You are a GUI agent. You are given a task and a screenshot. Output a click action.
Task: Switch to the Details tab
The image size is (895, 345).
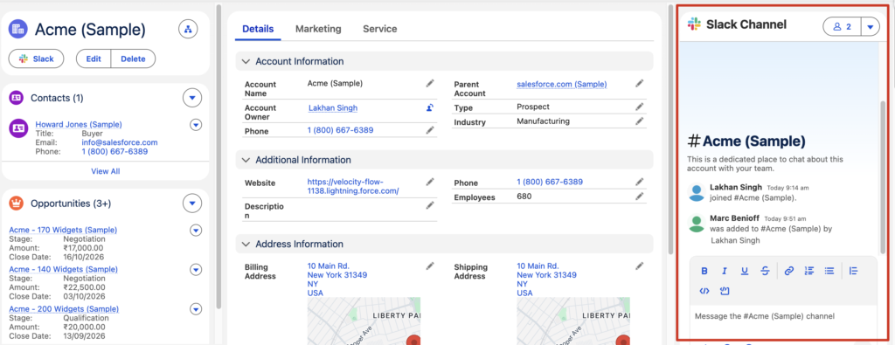pyautogui.click(x=258, y=29)
